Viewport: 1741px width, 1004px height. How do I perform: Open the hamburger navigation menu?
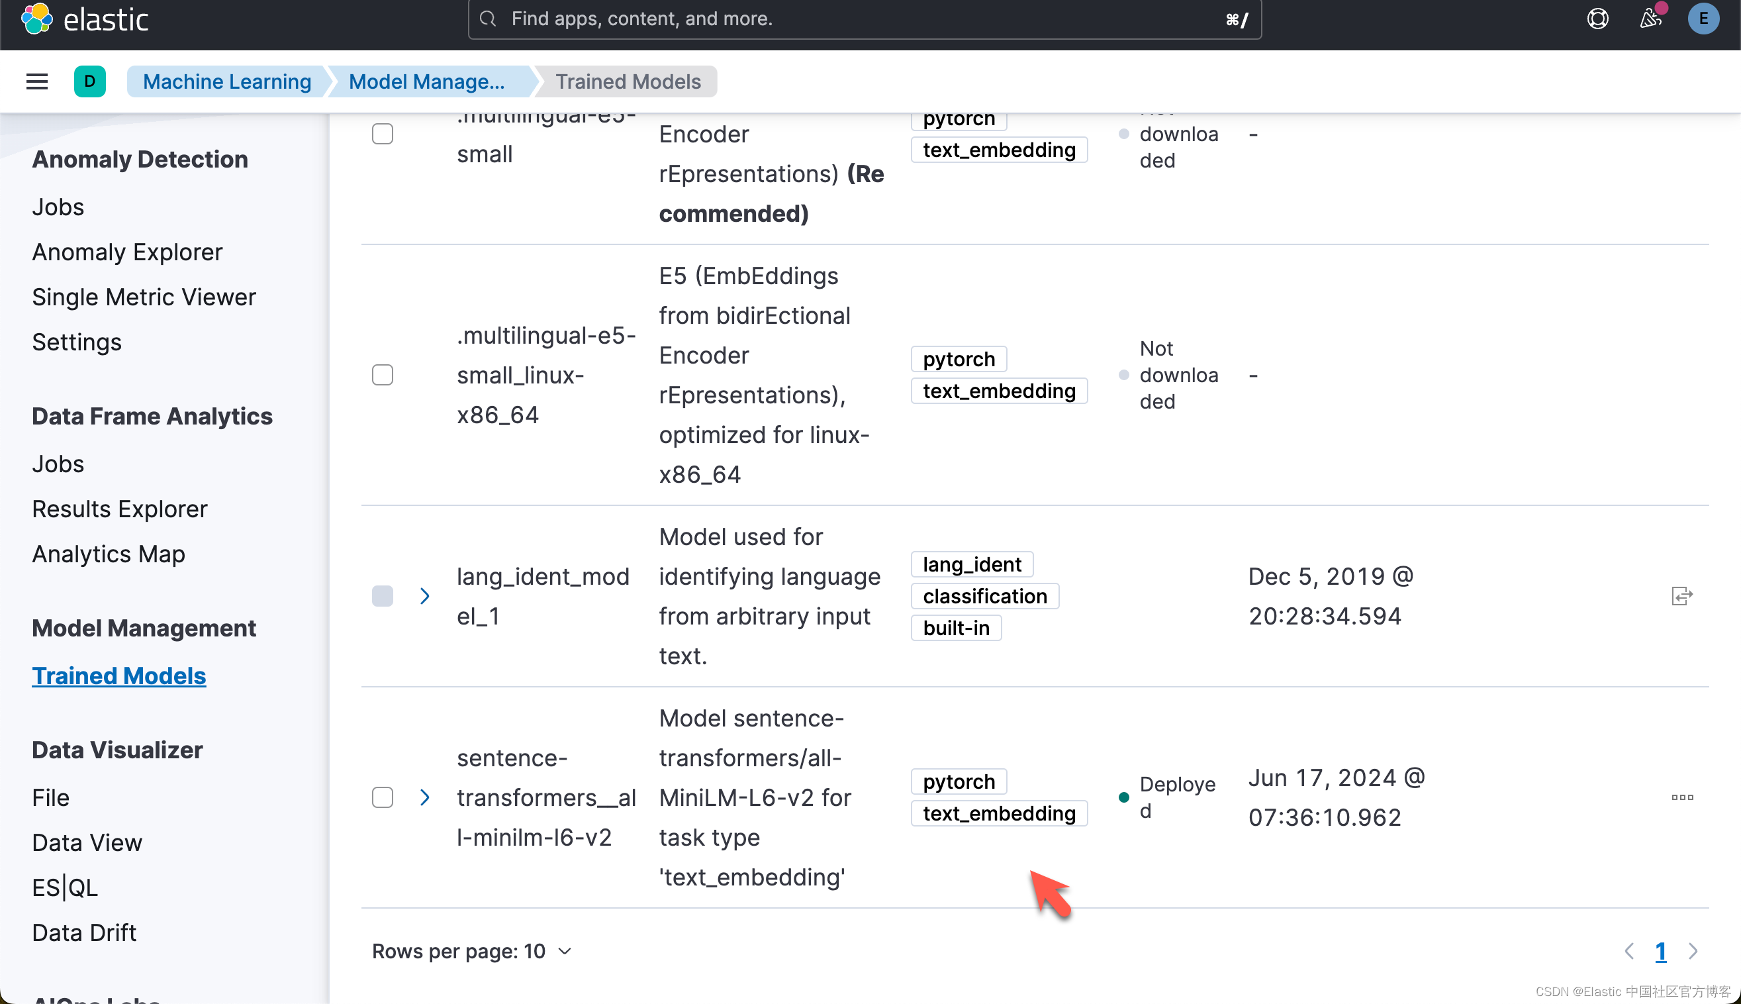click(x=36, y=81)
